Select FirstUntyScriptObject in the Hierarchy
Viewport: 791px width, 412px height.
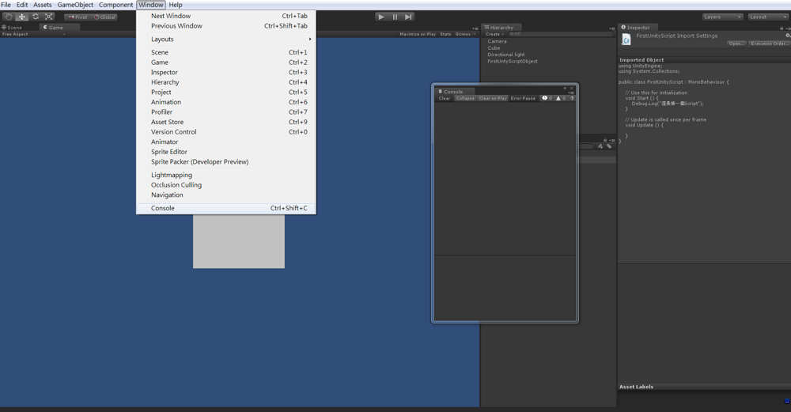click(x=512, y=61)
